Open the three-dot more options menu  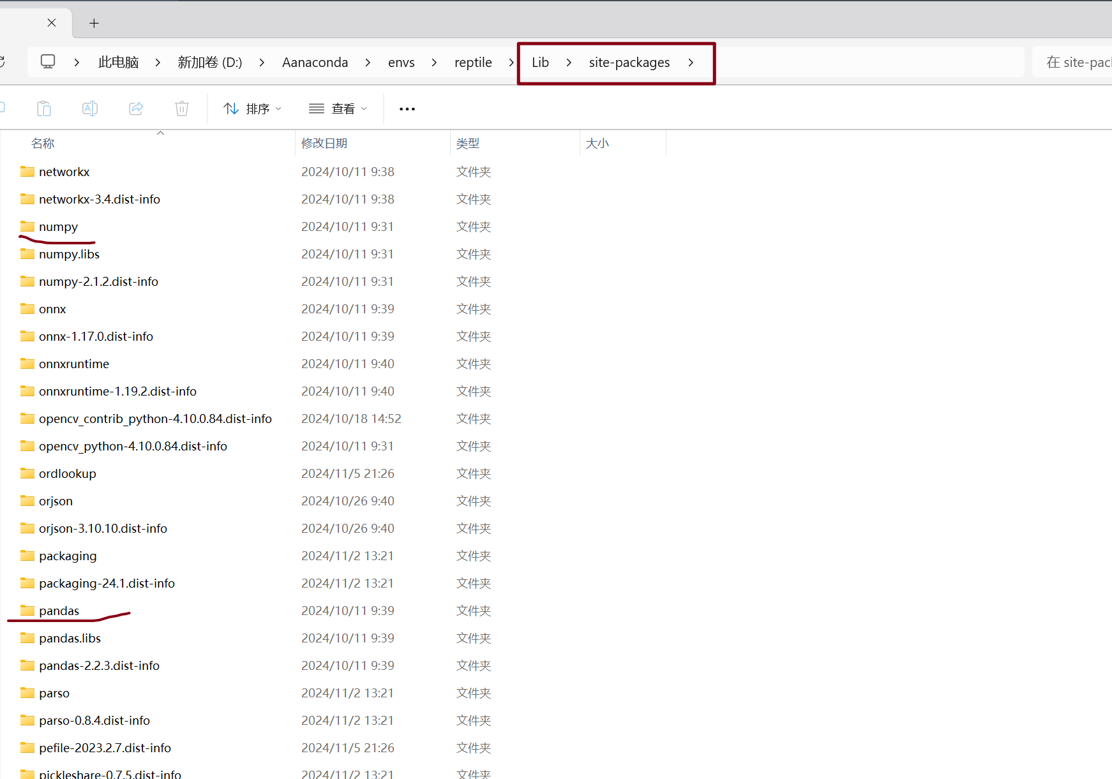407,109
